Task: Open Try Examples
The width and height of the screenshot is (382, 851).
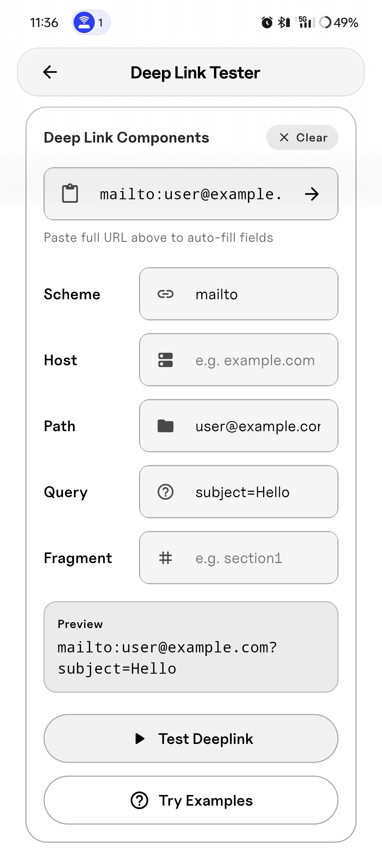Action: click(x=191, y=800)
